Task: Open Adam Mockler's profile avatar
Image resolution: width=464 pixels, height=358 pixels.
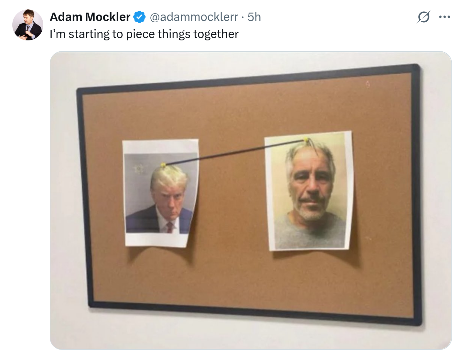Action: click(28, 25)
